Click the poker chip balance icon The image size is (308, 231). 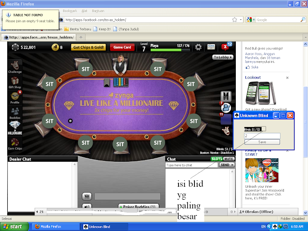click(15, 47)
